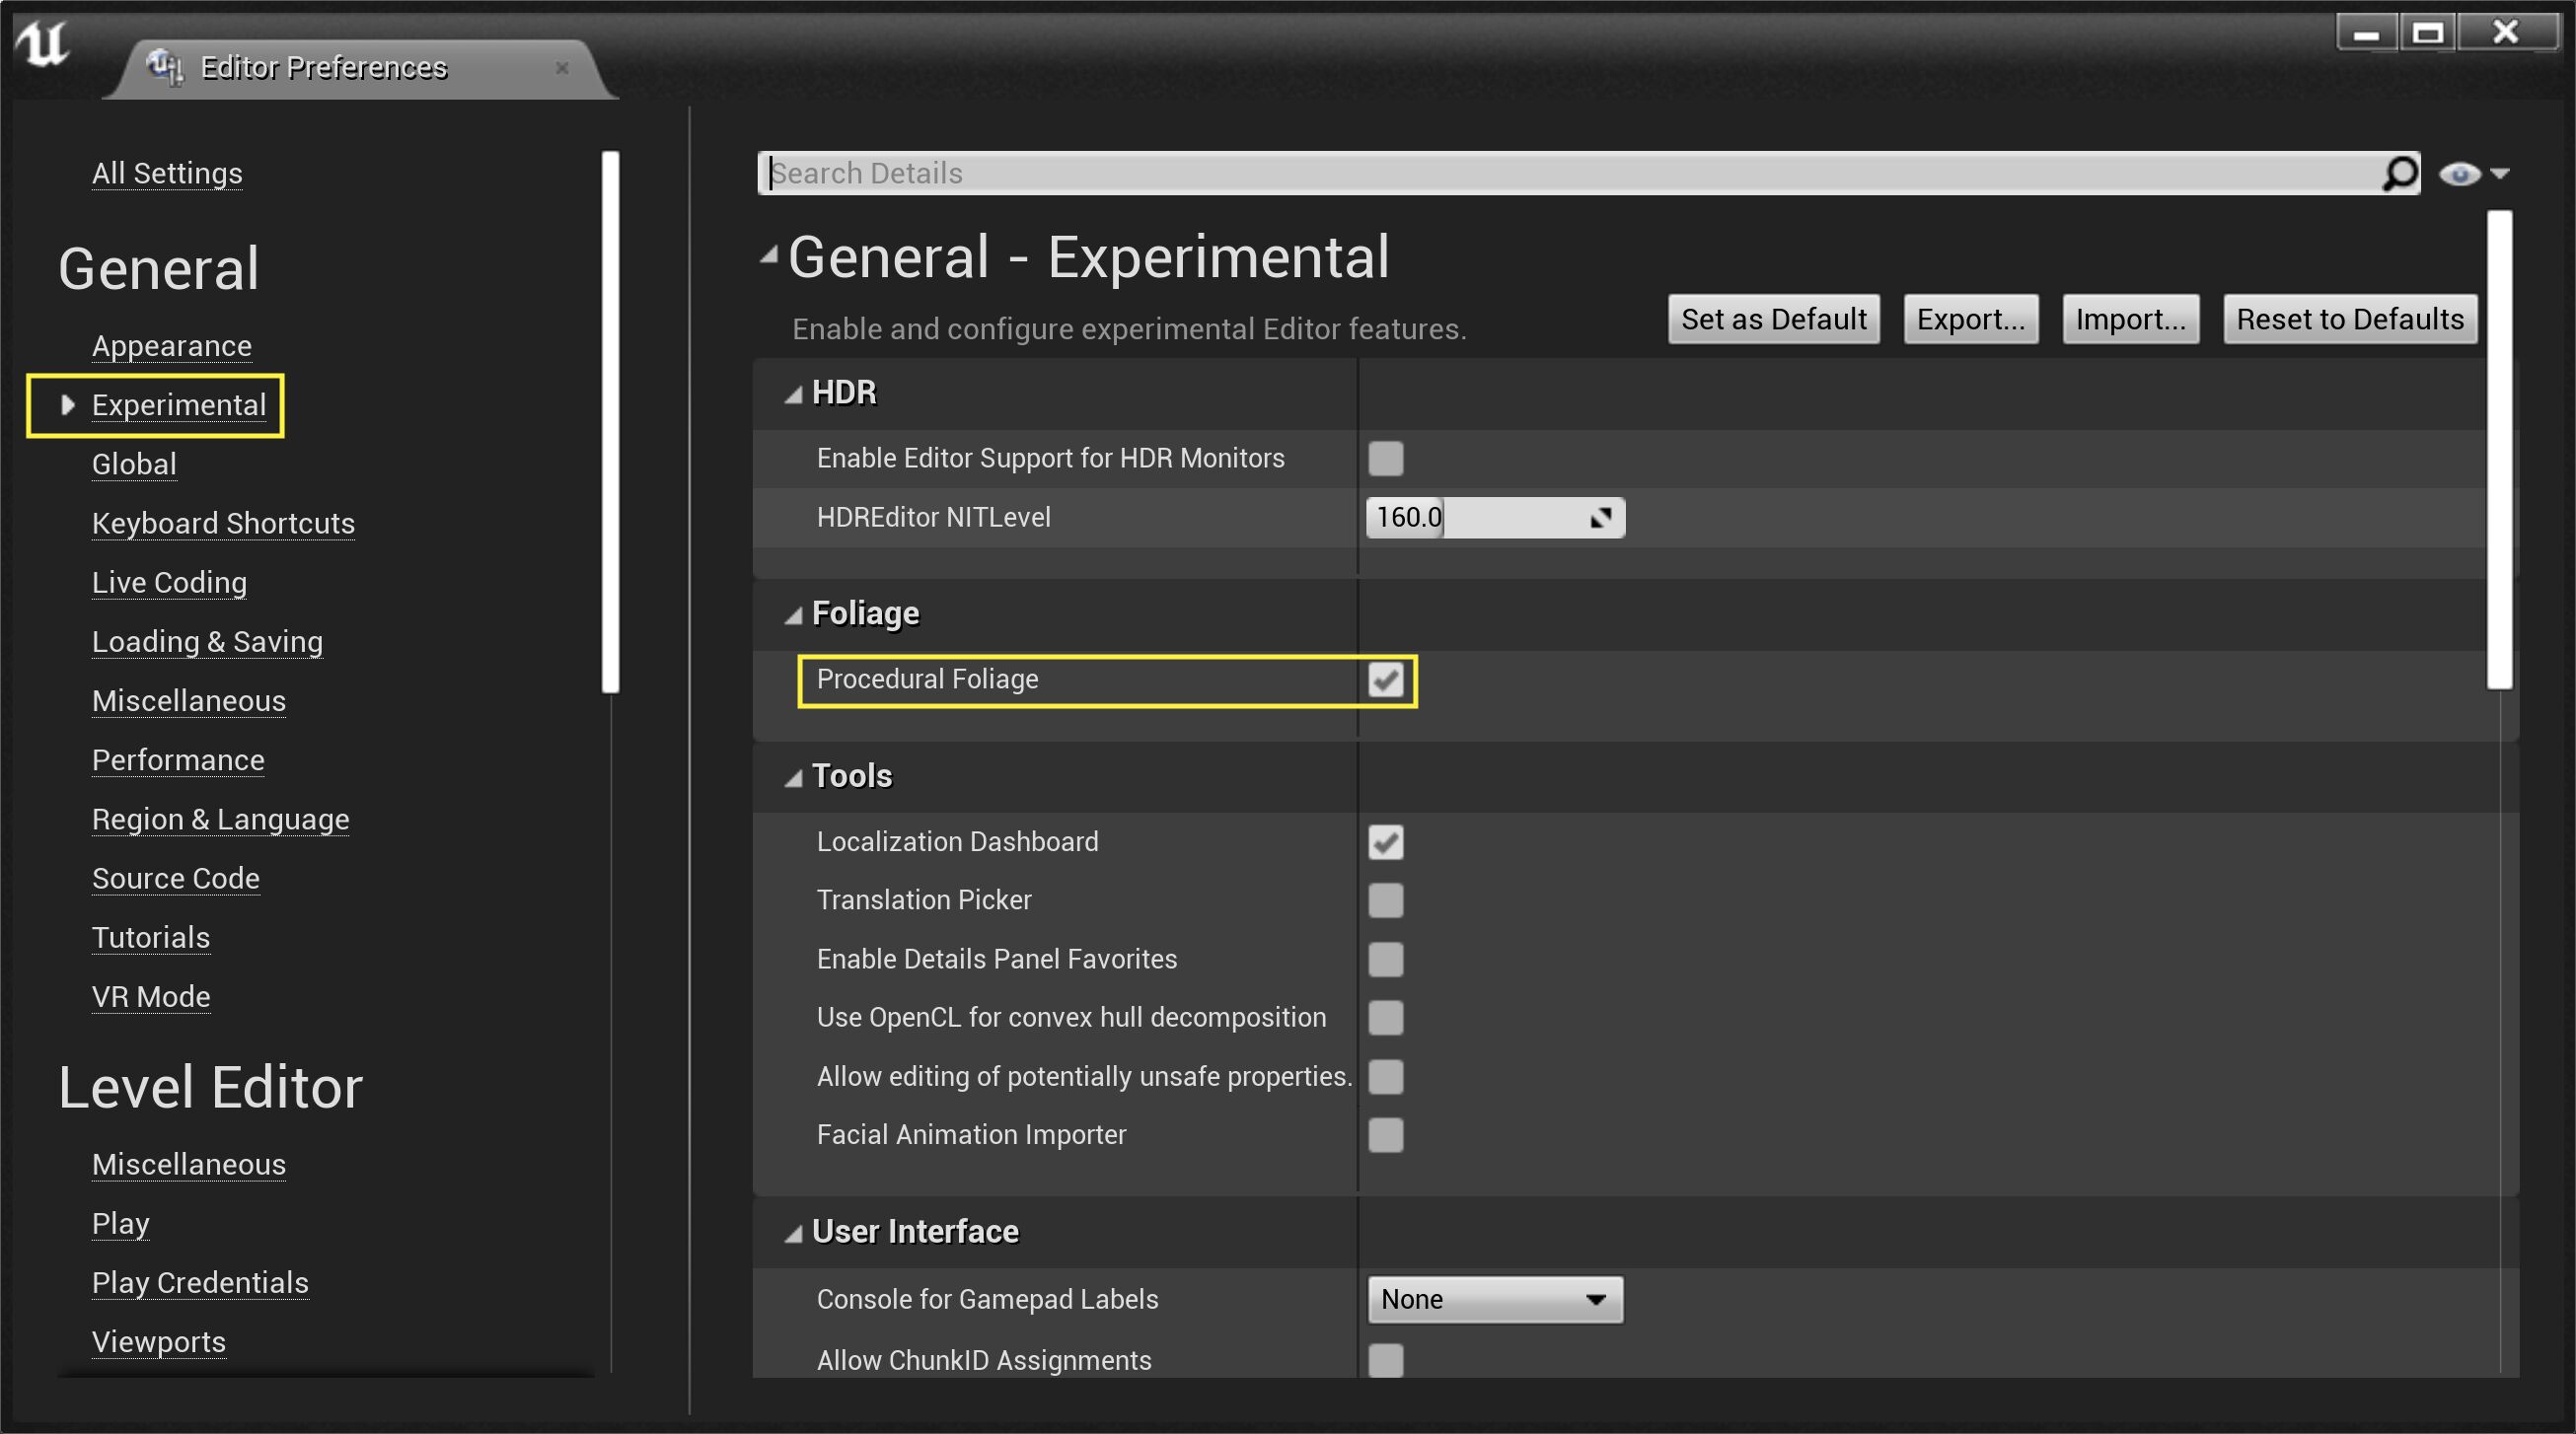Click the Set as Default button
2576x1434 pixels.
click(x=1773, y=319)
